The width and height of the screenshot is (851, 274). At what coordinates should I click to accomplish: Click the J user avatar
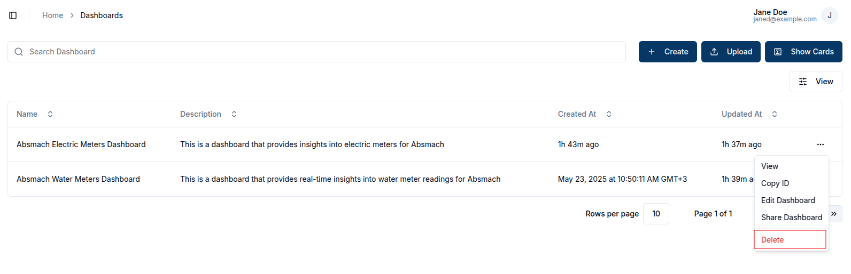[x=829, y=15]
